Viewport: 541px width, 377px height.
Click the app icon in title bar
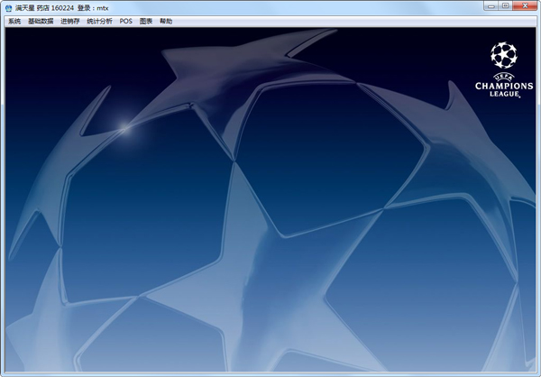[9, 8]
